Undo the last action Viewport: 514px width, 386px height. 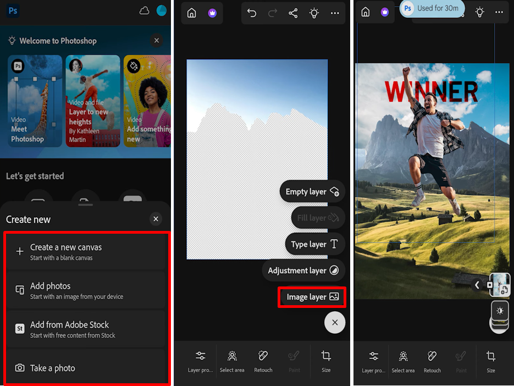(252, 12)
